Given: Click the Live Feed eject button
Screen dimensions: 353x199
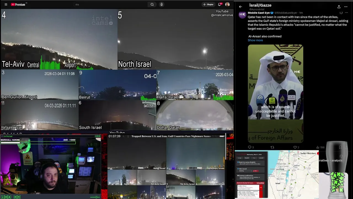Looking at the screenshot, I should [x=9, y=197].
